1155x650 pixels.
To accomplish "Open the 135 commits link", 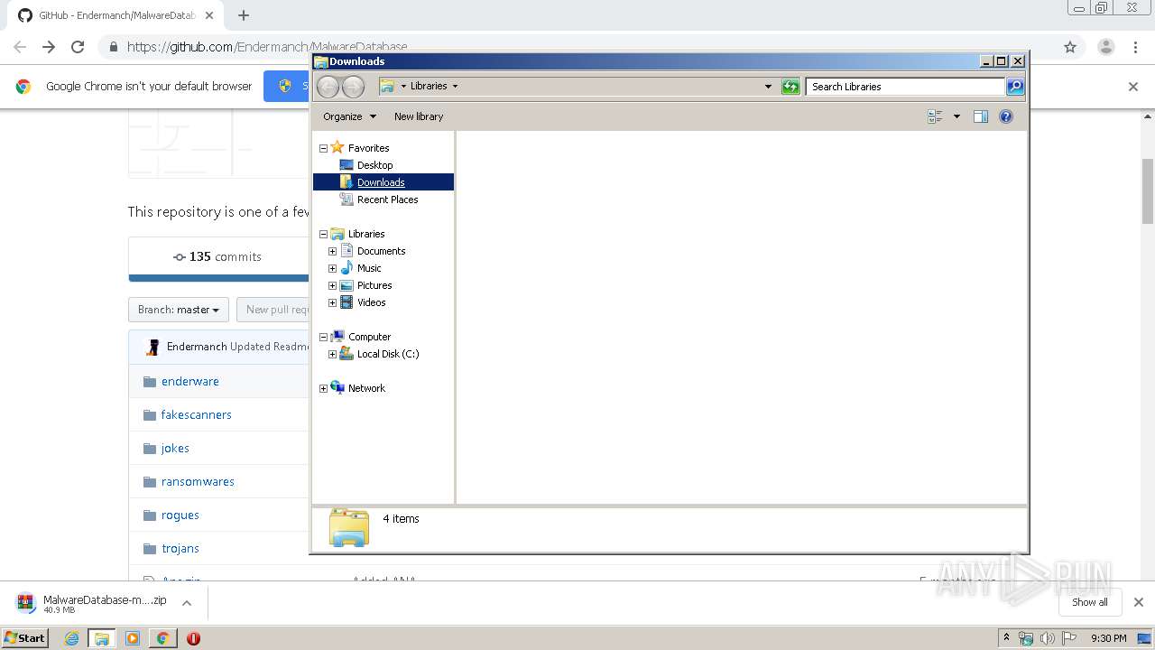I will 217,256.
